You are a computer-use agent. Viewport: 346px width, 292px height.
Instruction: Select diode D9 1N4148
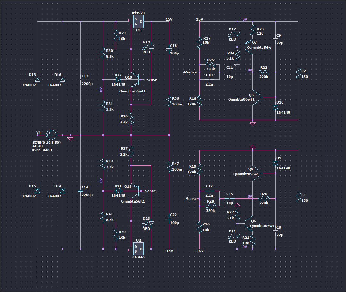pyautogui.click(x=276, y=163)
